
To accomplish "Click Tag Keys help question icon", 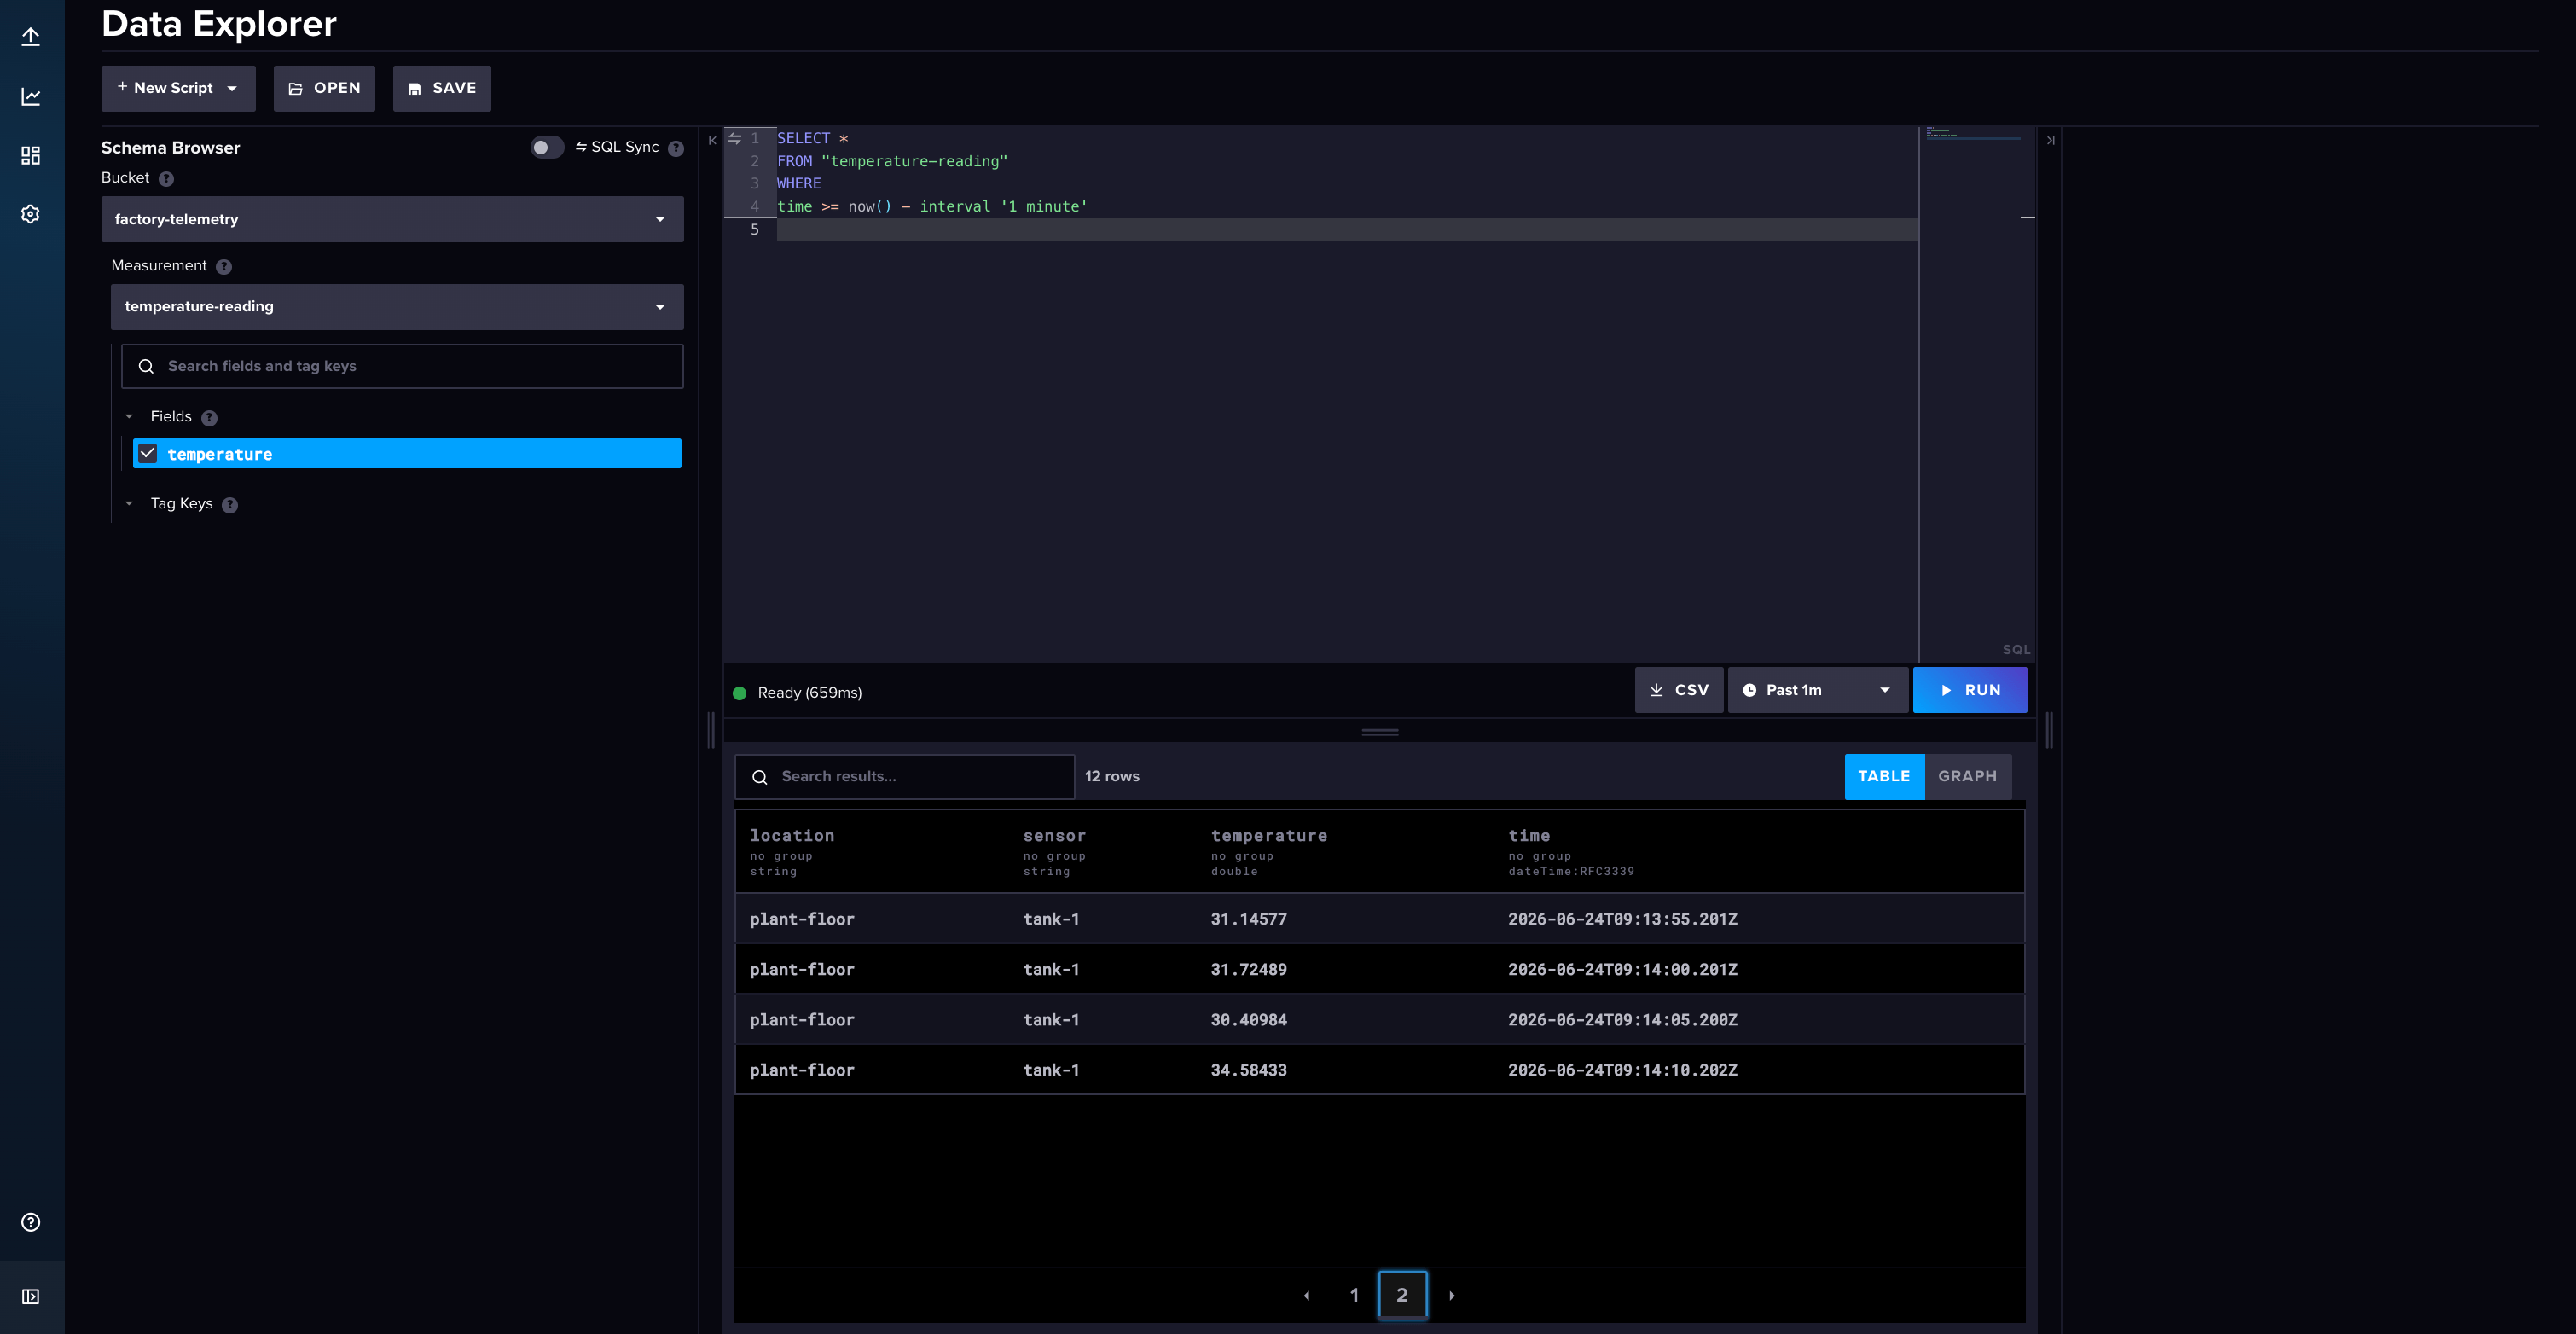I will coord(230,505).
